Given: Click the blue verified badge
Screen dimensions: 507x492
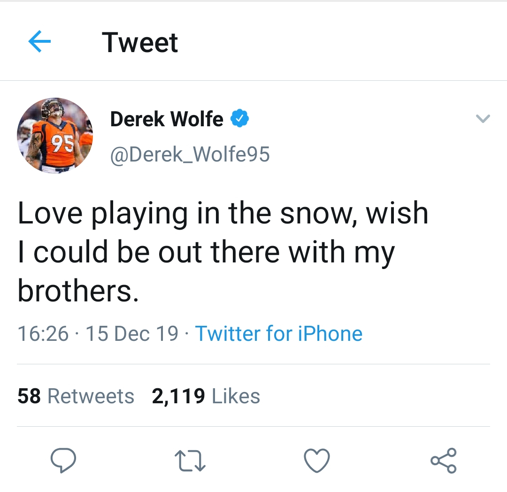Looking at the screenshot, I should (x=239, y=119).
